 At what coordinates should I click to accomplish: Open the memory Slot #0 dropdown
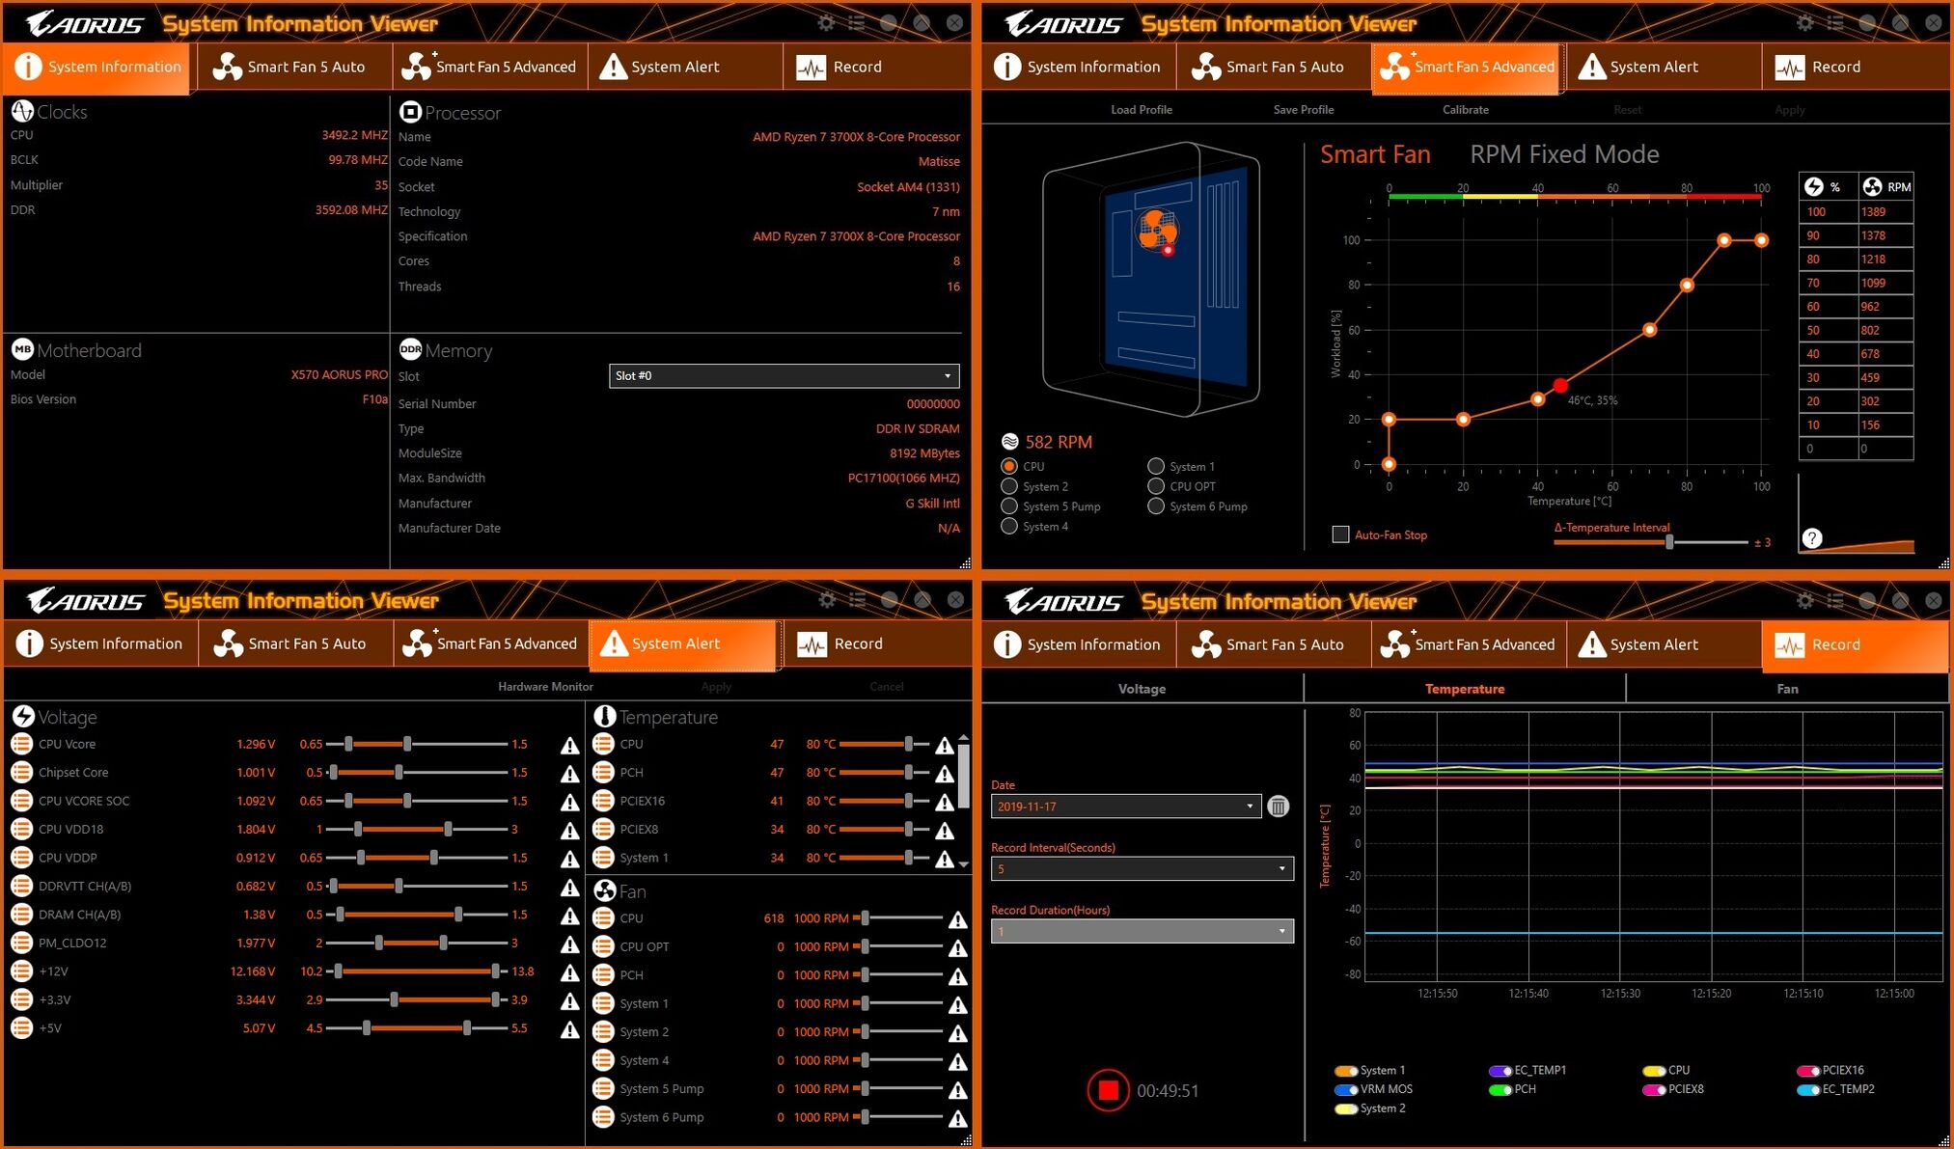tap(784, 375)
